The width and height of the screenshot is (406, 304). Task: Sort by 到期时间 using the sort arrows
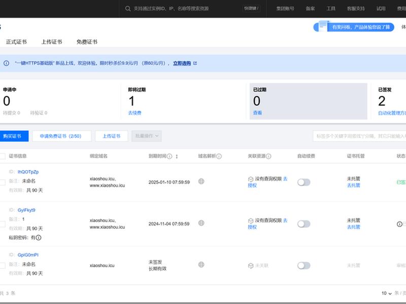[x=177, y=156]
